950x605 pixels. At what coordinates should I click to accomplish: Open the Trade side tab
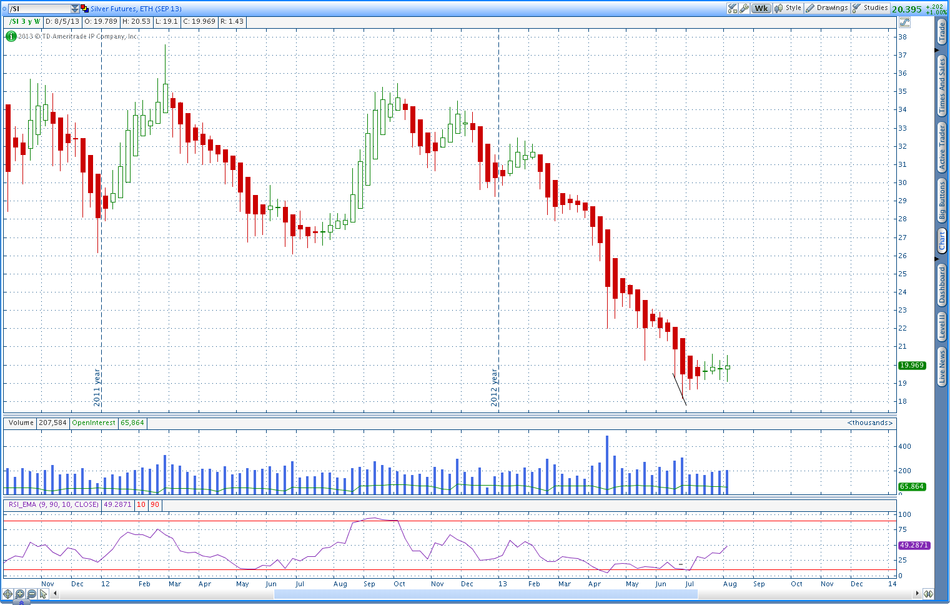pyautogui.click(x=942, y=31)
